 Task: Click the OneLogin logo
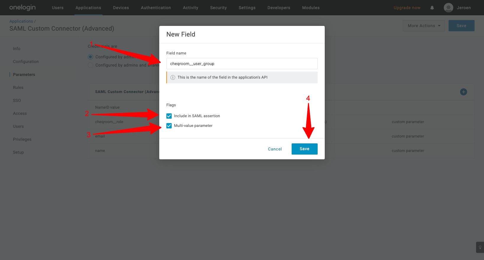pyautogui.click(x=22, y=8)
